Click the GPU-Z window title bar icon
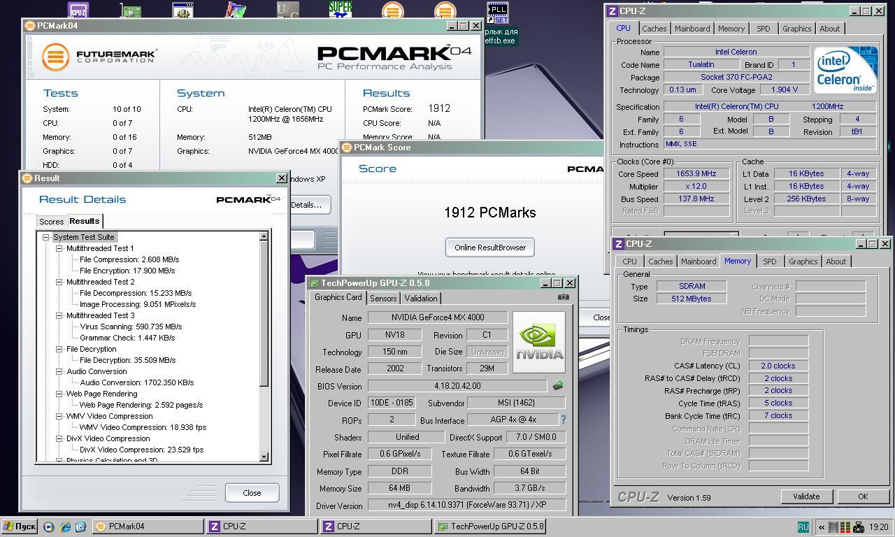Screen dimensions: 895x537 (x=314, y=282)
